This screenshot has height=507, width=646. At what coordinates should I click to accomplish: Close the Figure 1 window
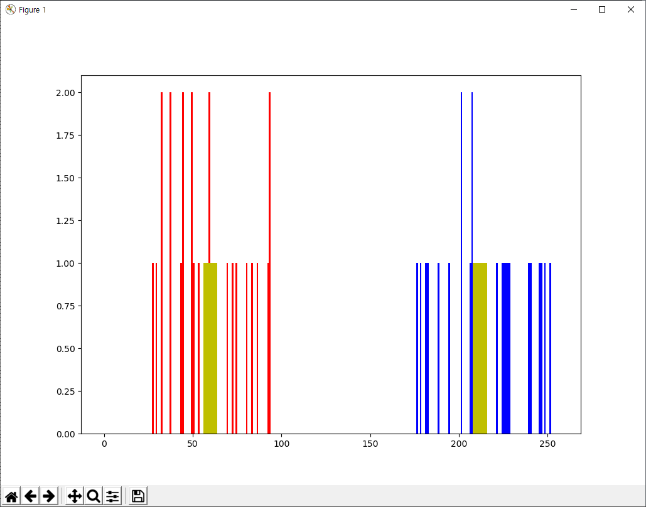click(631, 9)
